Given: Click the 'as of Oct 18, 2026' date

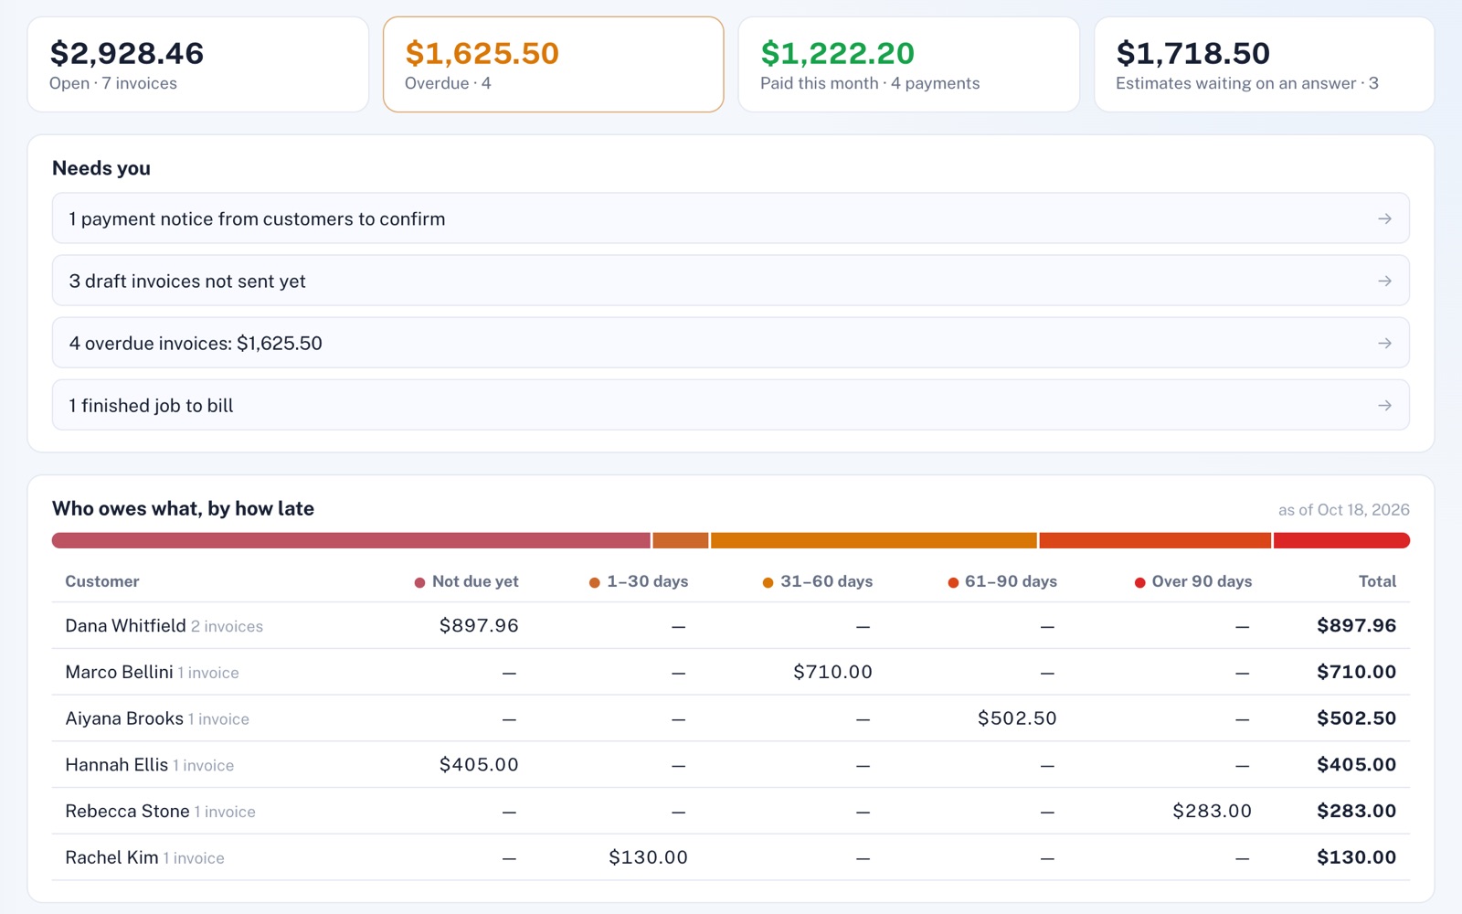Looking at the screenshot, I should coord(1344,510).
